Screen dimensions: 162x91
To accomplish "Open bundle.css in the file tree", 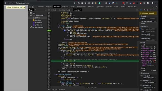I will click(39, 22).
